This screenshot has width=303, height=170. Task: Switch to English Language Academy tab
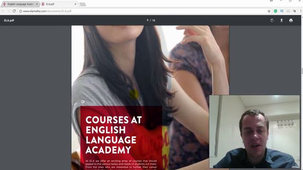click(20, 4)
